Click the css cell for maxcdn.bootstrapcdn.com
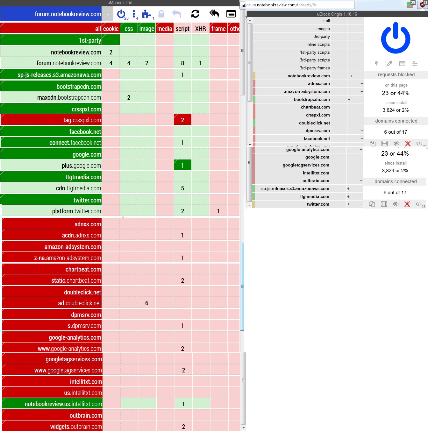Viewport: 428px width, 431px height. point(129,97)
